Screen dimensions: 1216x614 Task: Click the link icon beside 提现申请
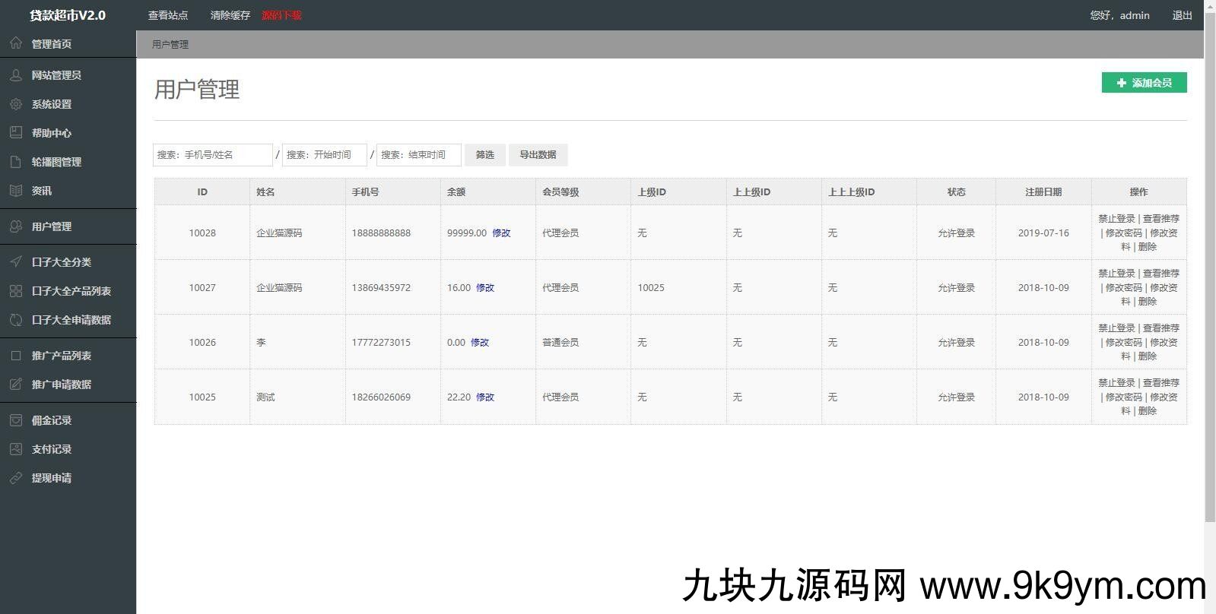pyautogui.click(x=15, y=478)
